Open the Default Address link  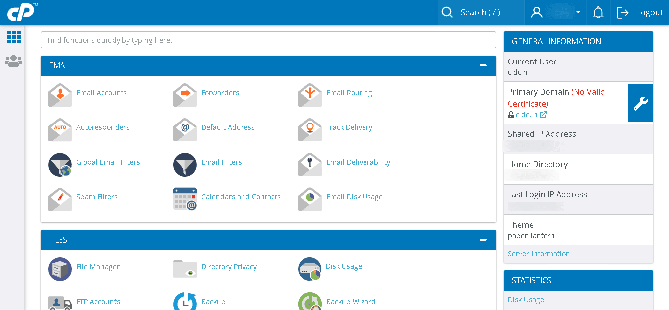[x=228, y=127]
